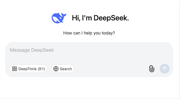Click the empty space between Search and the paperclip
Viewport: 180px width, 99px height.
tap(111, 69)
